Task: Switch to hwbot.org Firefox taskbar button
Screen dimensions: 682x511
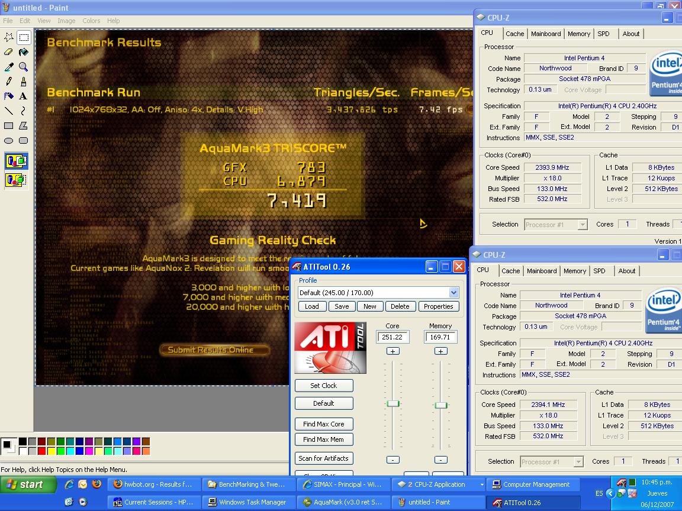Action: pyautogui.click(x=154, y=484)
